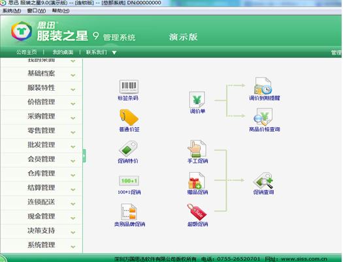Open the 促销特价 promotion tag icon
This screenshot has height=262, width=343.
click(128, 149)
